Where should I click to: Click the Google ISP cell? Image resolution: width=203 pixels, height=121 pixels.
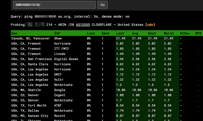pos(60,90)
